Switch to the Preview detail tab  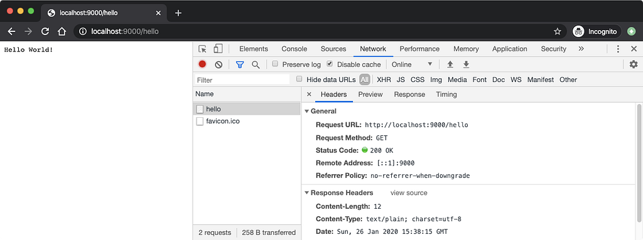point(370,94)
